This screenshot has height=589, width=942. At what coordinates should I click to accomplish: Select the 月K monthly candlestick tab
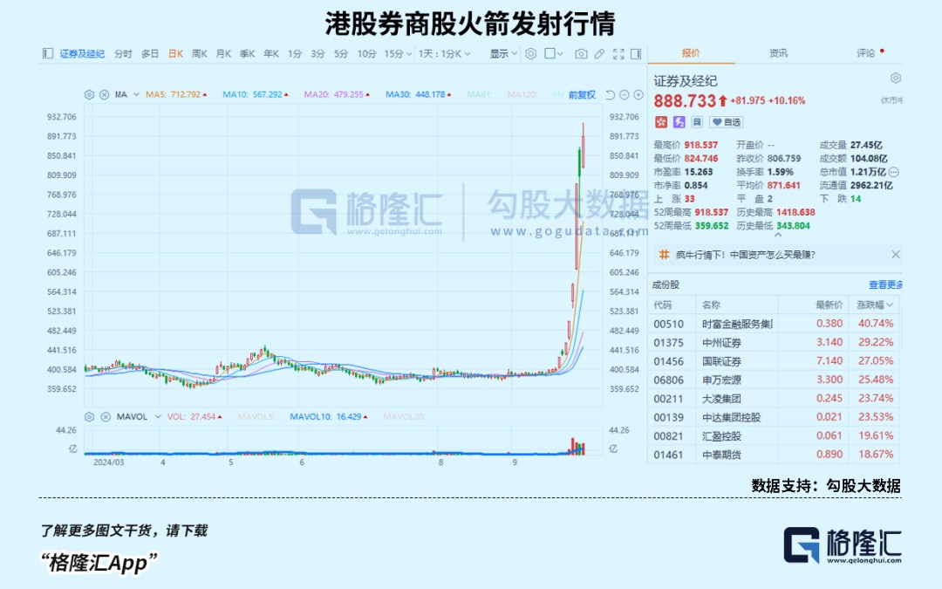(x=223, y=53)
